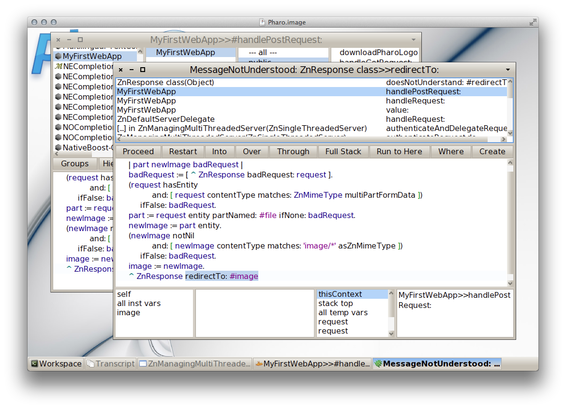
Task: Click the Through debugger button
Action: point(293,151)
